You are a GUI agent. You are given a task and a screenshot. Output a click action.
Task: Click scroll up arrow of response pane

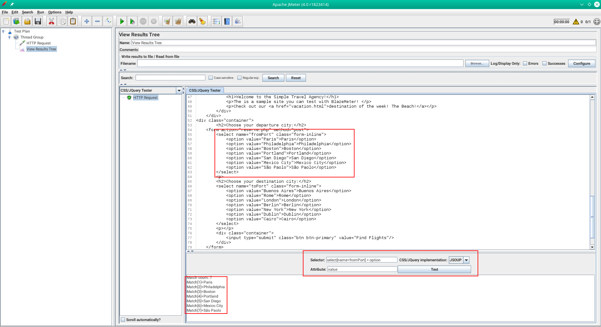(x=592, y=97)
